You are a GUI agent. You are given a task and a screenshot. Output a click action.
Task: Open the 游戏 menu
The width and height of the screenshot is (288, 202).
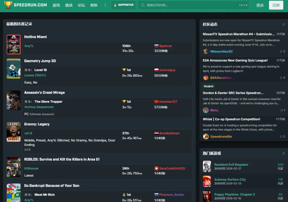tap(56, 5)
